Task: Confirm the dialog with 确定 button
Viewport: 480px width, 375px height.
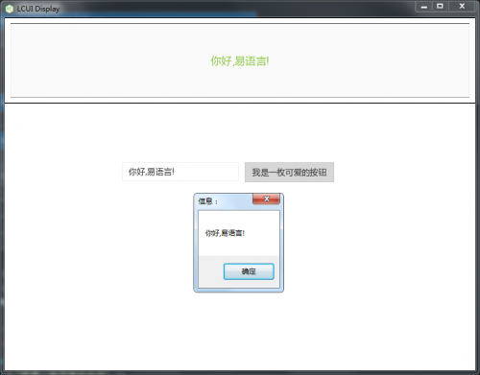Action: [249, 271]
